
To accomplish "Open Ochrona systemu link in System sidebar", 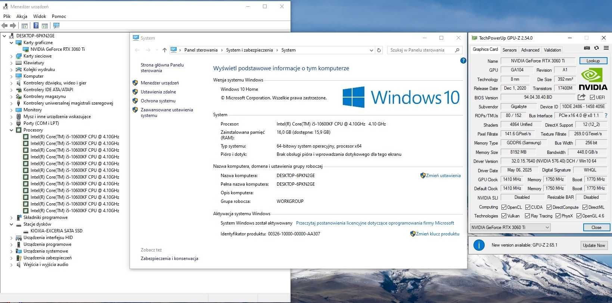I will 158,101.
